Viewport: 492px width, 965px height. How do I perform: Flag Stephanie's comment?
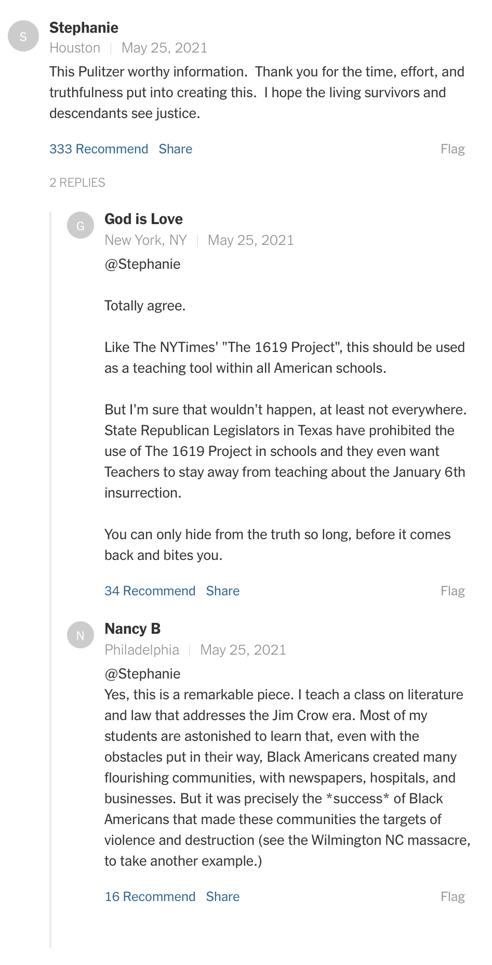pos(453,149)
